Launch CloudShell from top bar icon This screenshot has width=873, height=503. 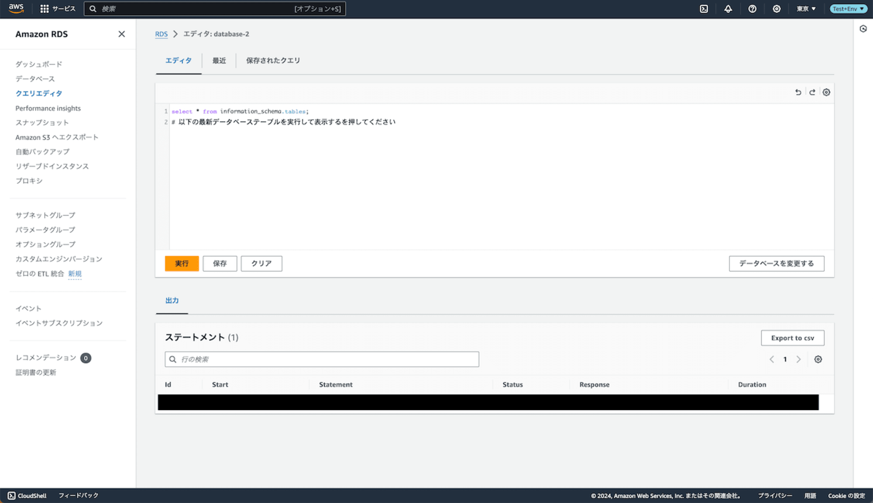[x=704, y=9]
